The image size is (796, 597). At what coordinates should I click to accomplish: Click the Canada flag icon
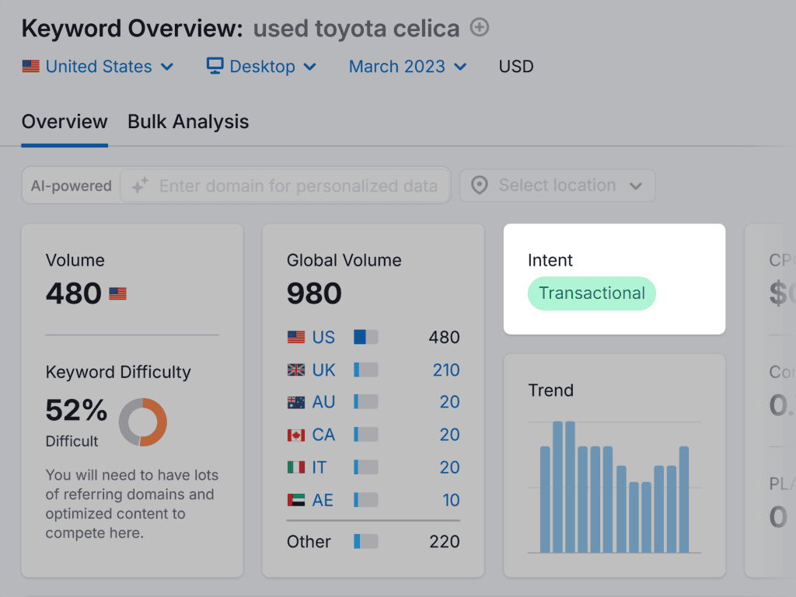point(296,436)
